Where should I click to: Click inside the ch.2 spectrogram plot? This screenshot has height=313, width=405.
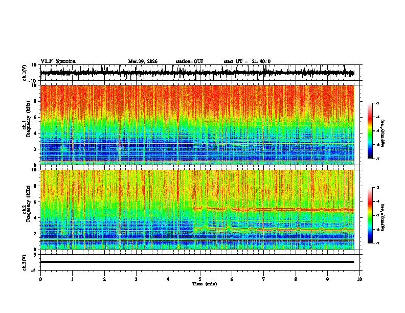[197, 210]
